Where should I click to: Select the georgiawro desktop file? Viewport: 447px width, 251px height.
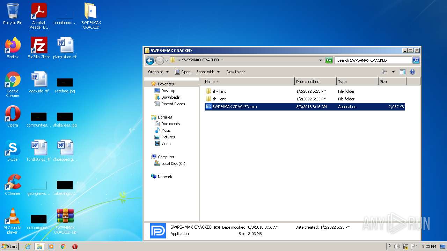click(39, 188)
